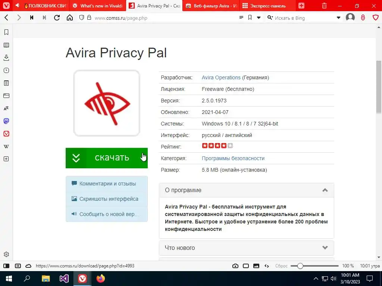The height and width of the screenshot is (286, 382).
Task: Switch to the What's new in Vivaldi tab
Action: coord(98,6)
